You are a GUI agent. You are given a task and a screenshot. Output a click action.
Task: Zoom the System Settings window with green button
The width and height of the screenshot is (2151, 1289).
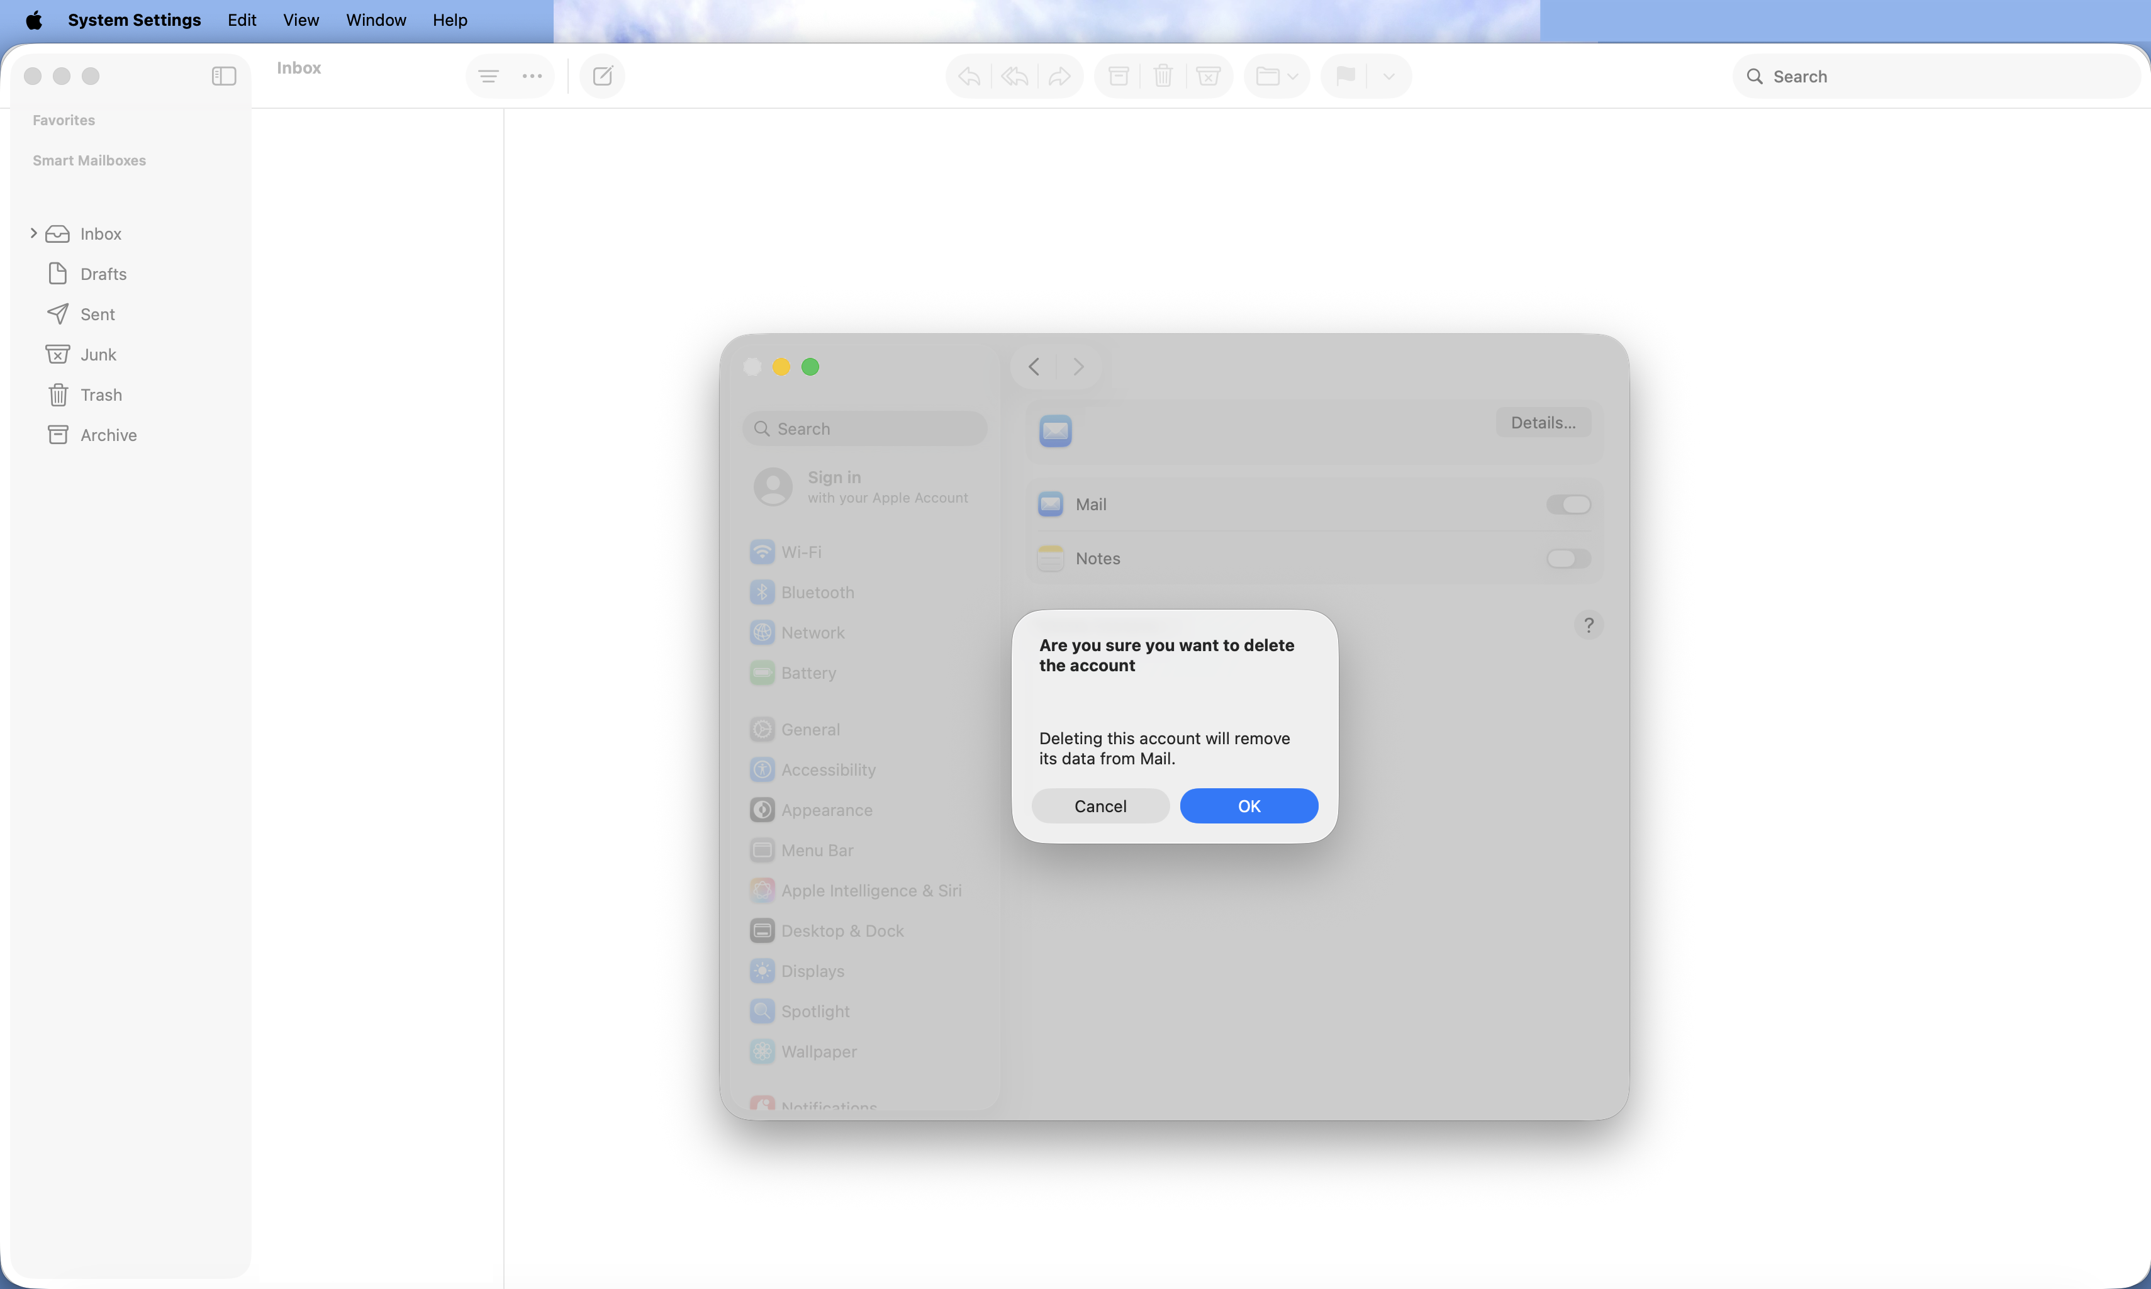pyautogui.click(x=810, y=367)
